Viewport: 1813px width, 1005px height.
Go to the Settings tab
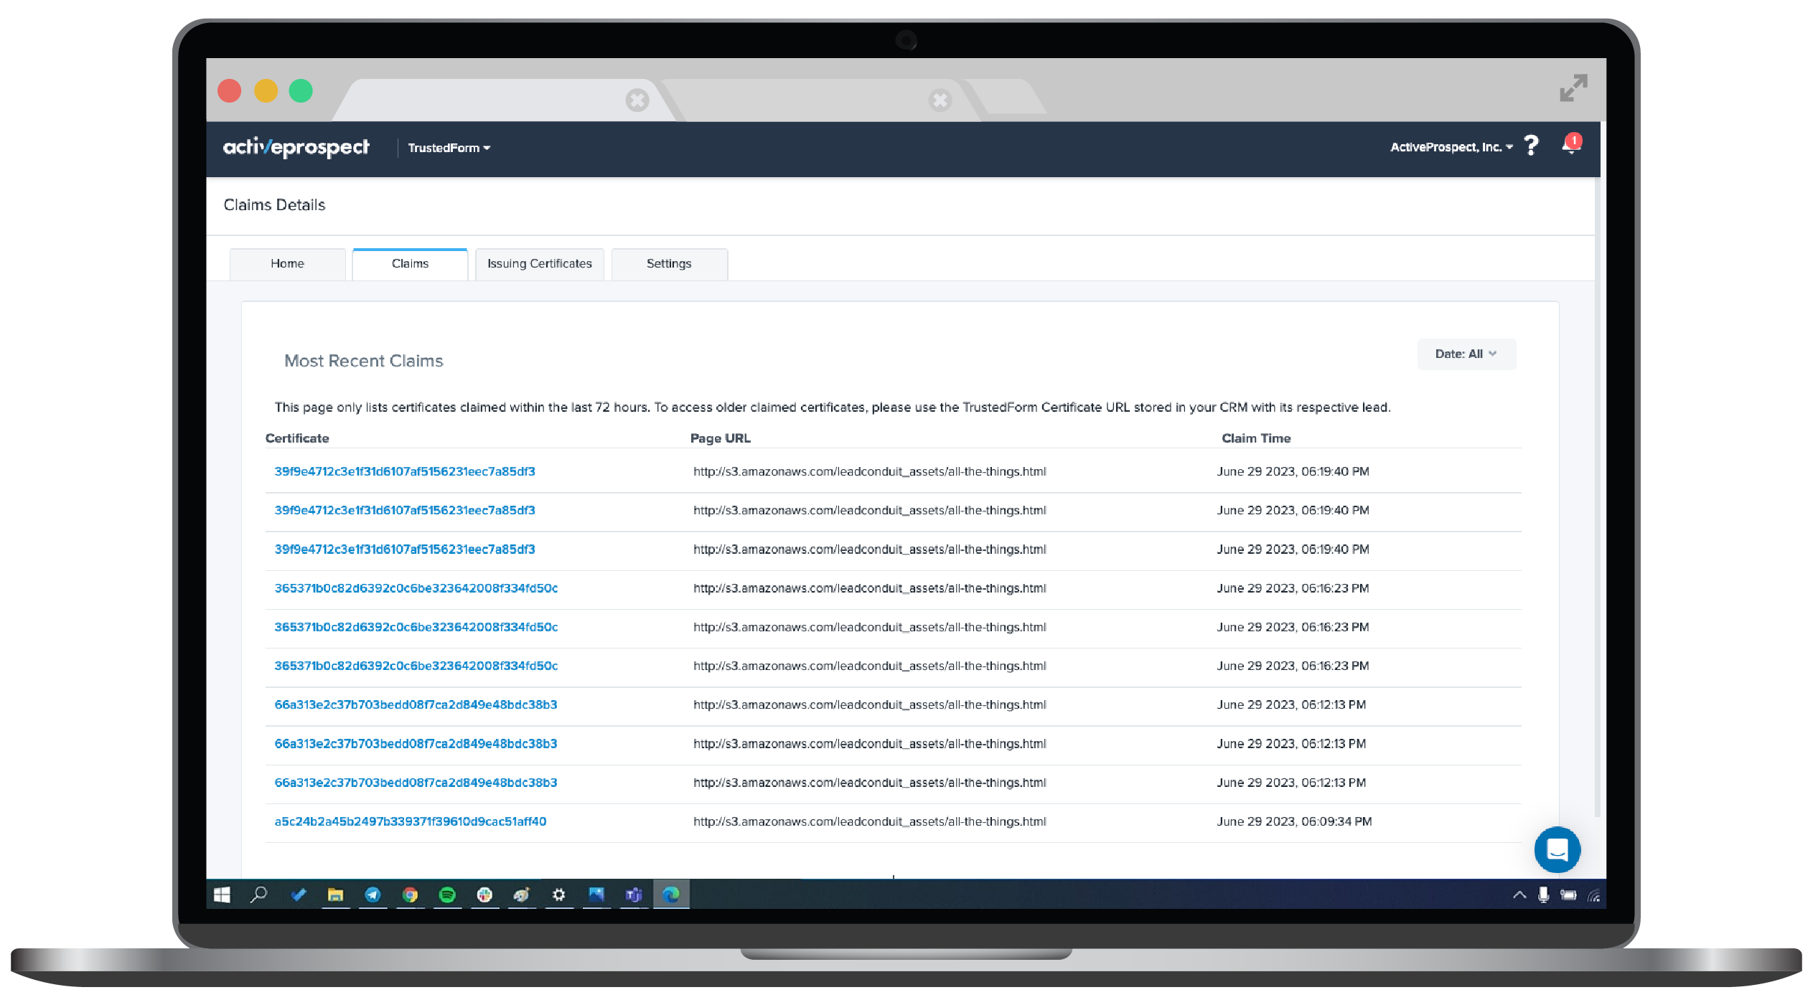coord(668,263)
